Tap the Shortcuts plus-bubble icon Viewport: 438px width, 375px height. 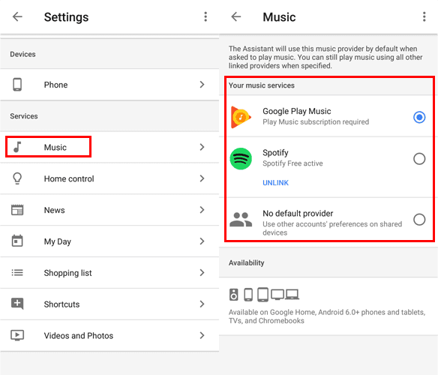pyautogui.click(x=17, y=304)
